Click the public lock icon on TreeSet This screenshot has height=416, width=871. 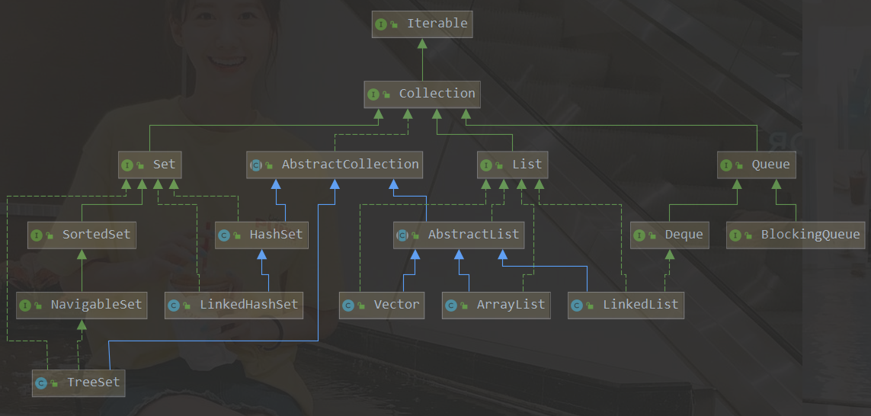click(x=54, y=383)
